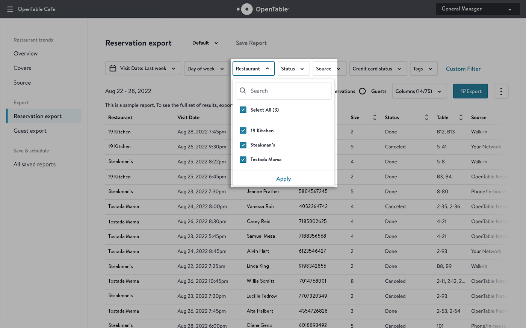The image size is (526, 328).
Task: Sort by Table column arrows
Action: click(461, 118)
